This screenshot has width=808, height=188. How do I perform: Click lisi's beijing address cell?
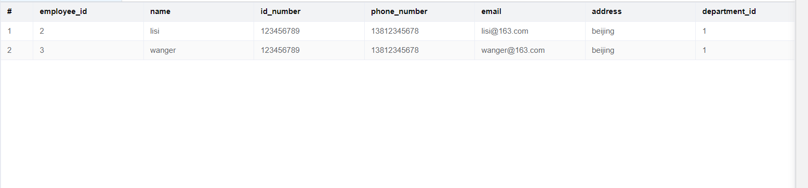(640, 31)
